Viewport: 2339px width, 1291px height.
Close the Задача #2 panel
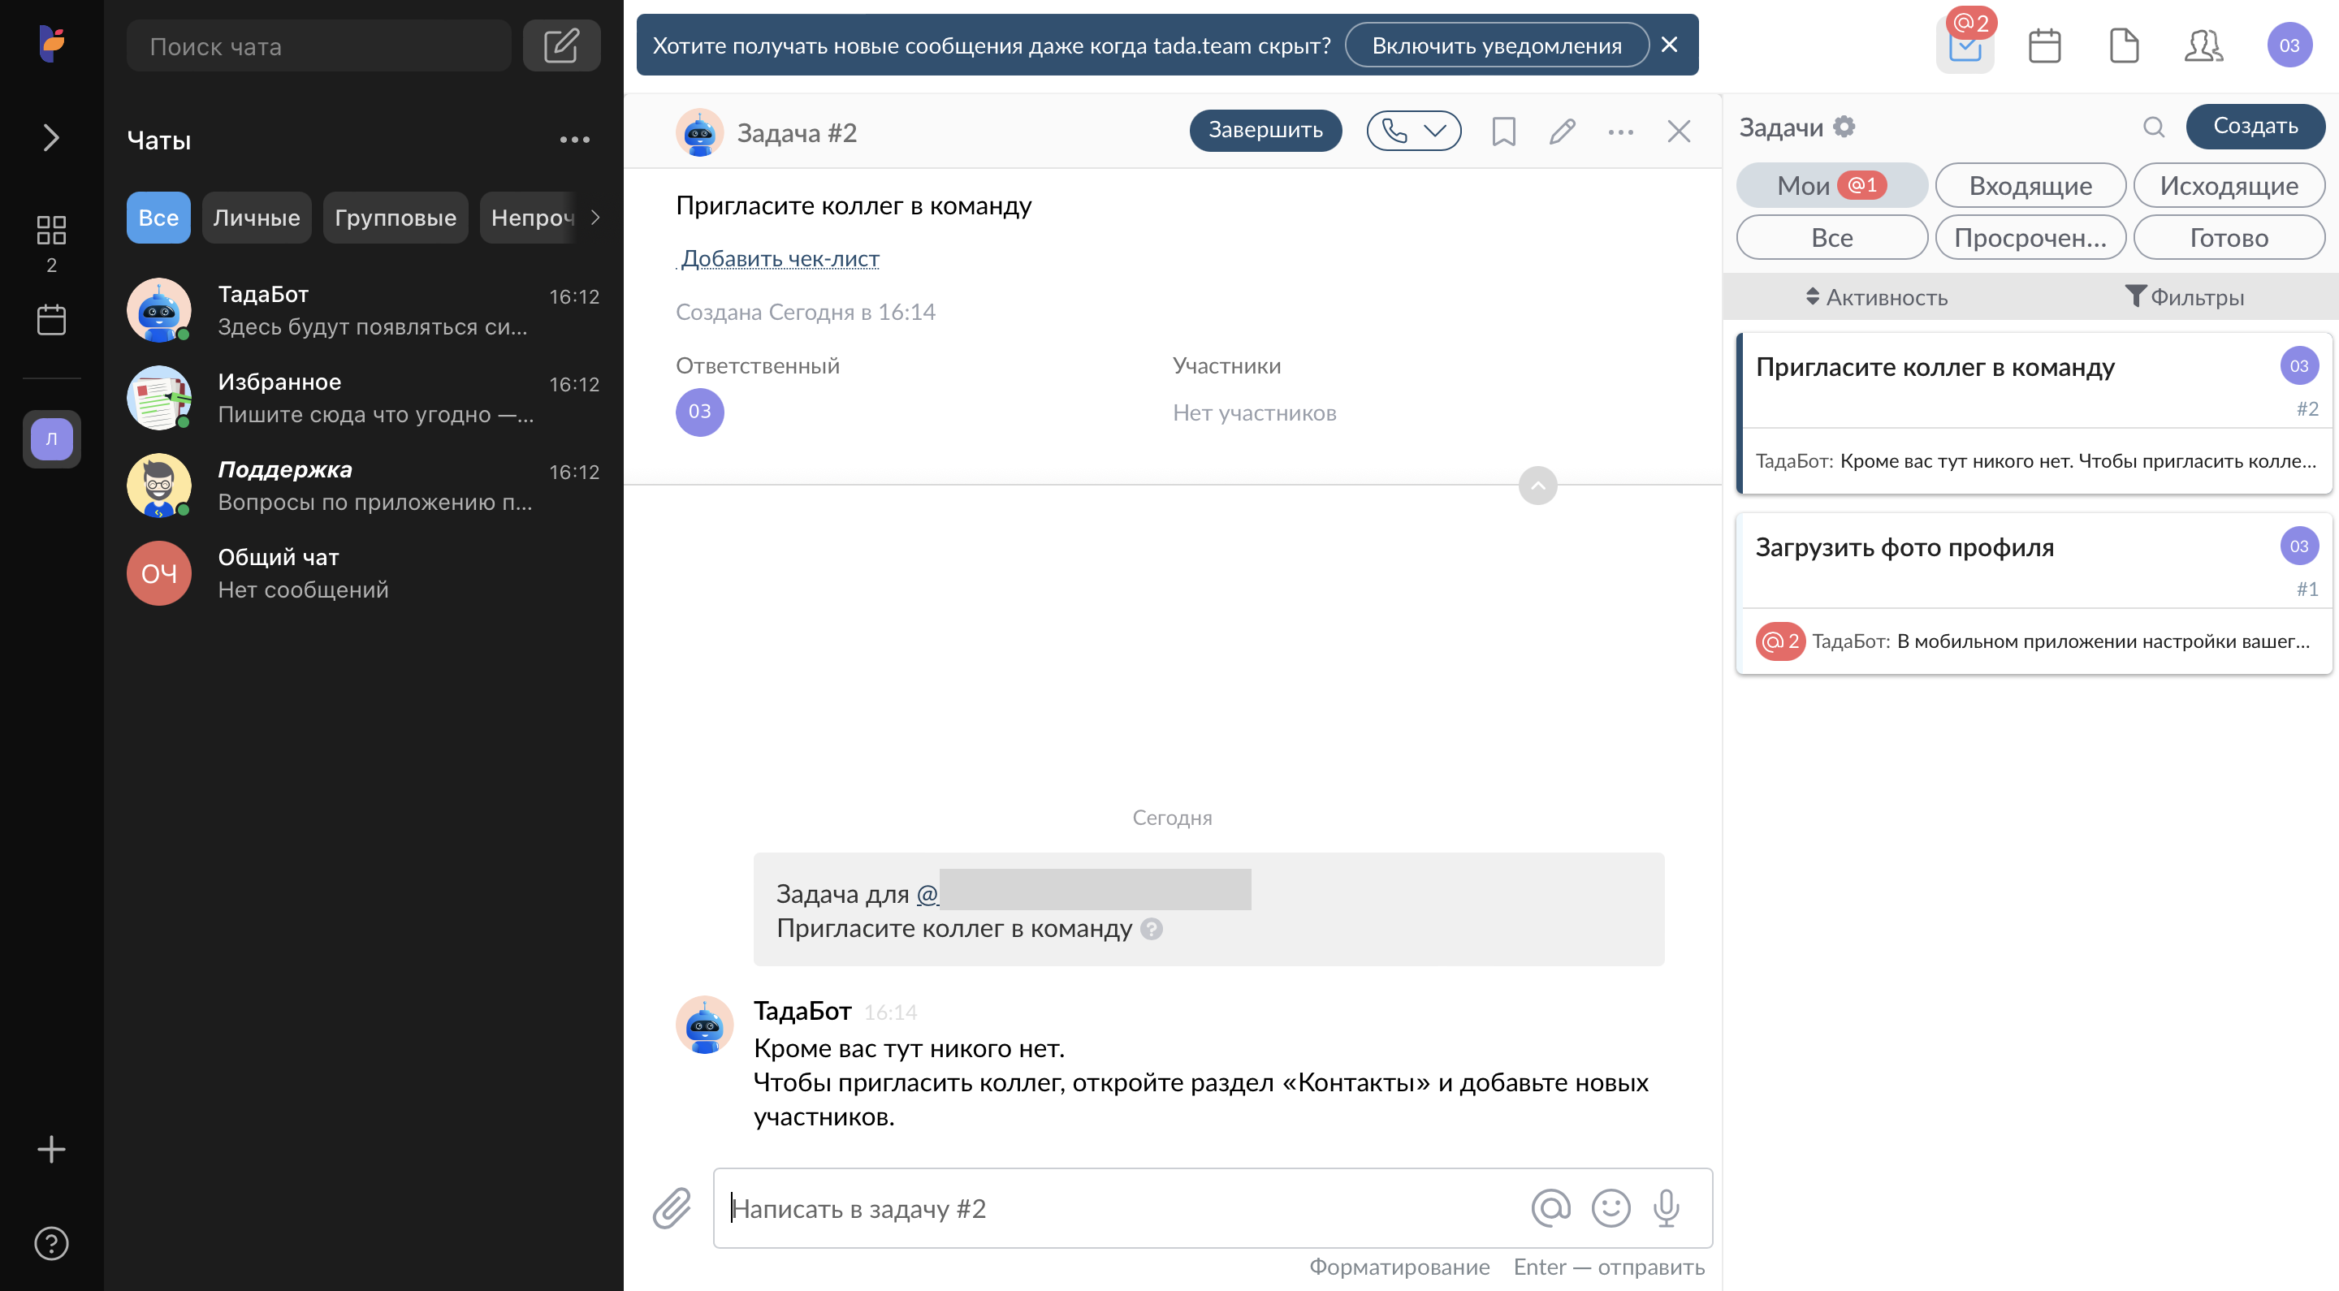click(x=1679, y=132)
